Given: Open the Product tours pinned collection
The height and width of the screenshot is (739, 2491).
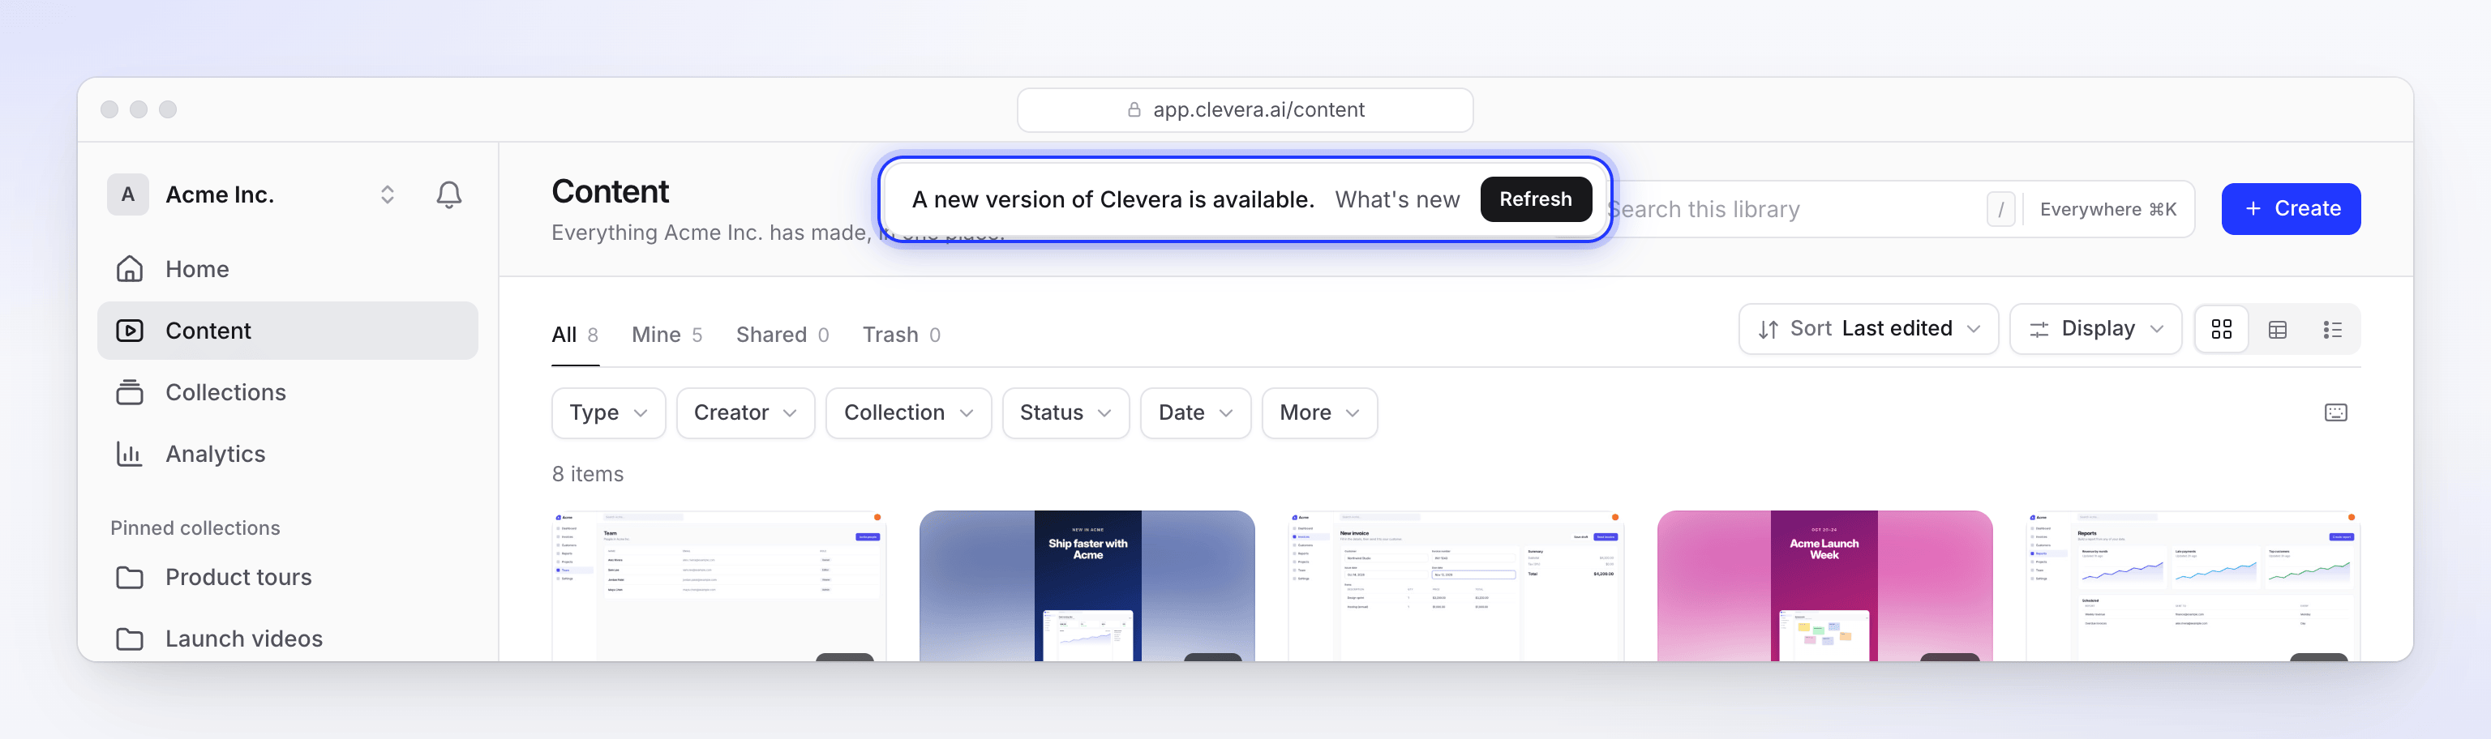Looking at the screenshot, I should pyautogui.click(x=287, y=577).
